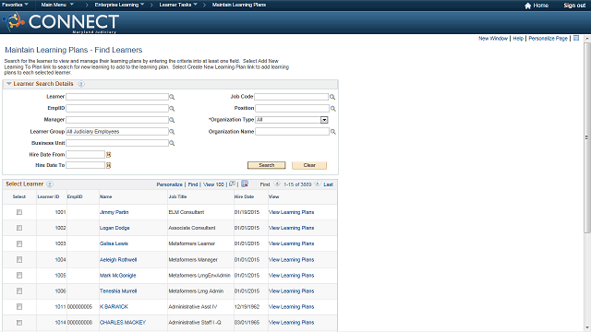Tick the checkbox for Teneshia Murrell
The height and width of the screenshot is (332, 591).
coord(19,291)
